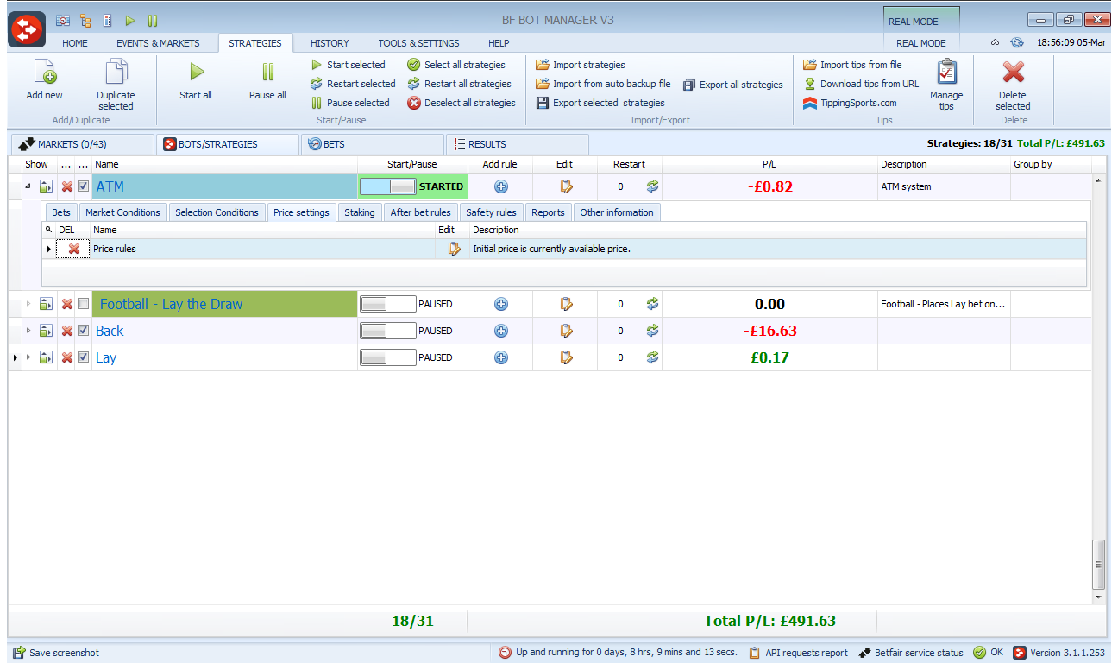Delete the ATM strategy row

(x=66, y=186)
